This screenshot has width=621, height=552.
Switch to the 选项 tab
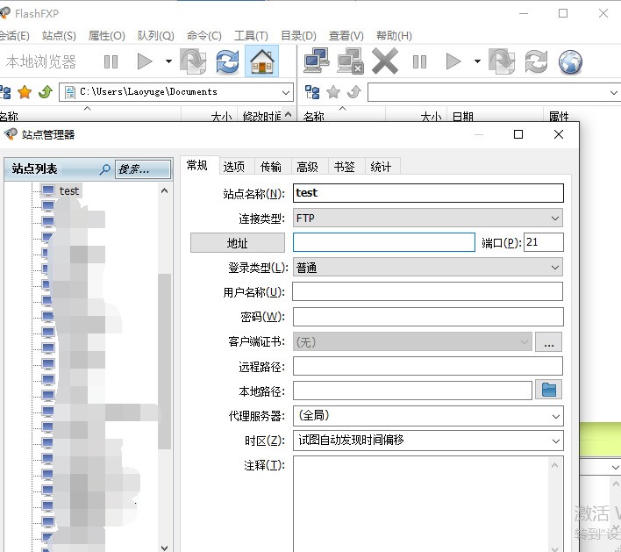pyautogui.click(x=233, y=167)
